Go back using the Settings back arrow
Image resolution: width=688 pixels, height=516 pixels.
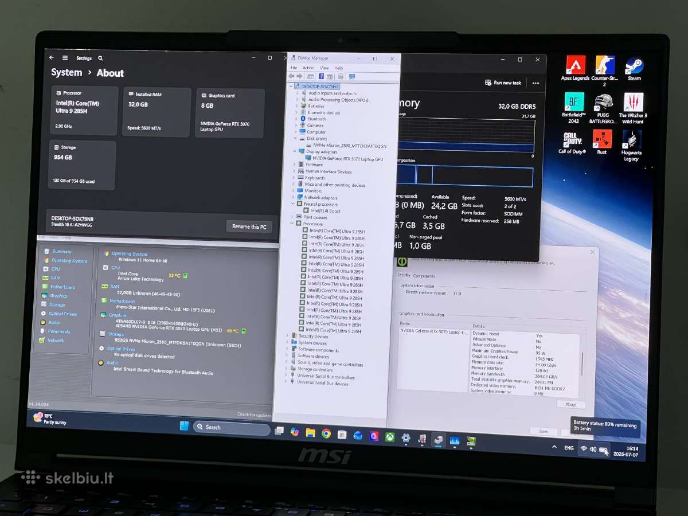(51, 58)
